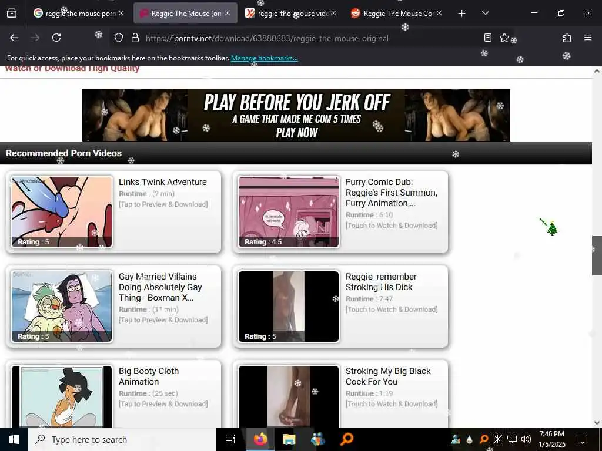Image resolution: width=602 pixels, height=451 pixels.
Task: Open the volume control in tray
Action: tap(526, 439)
